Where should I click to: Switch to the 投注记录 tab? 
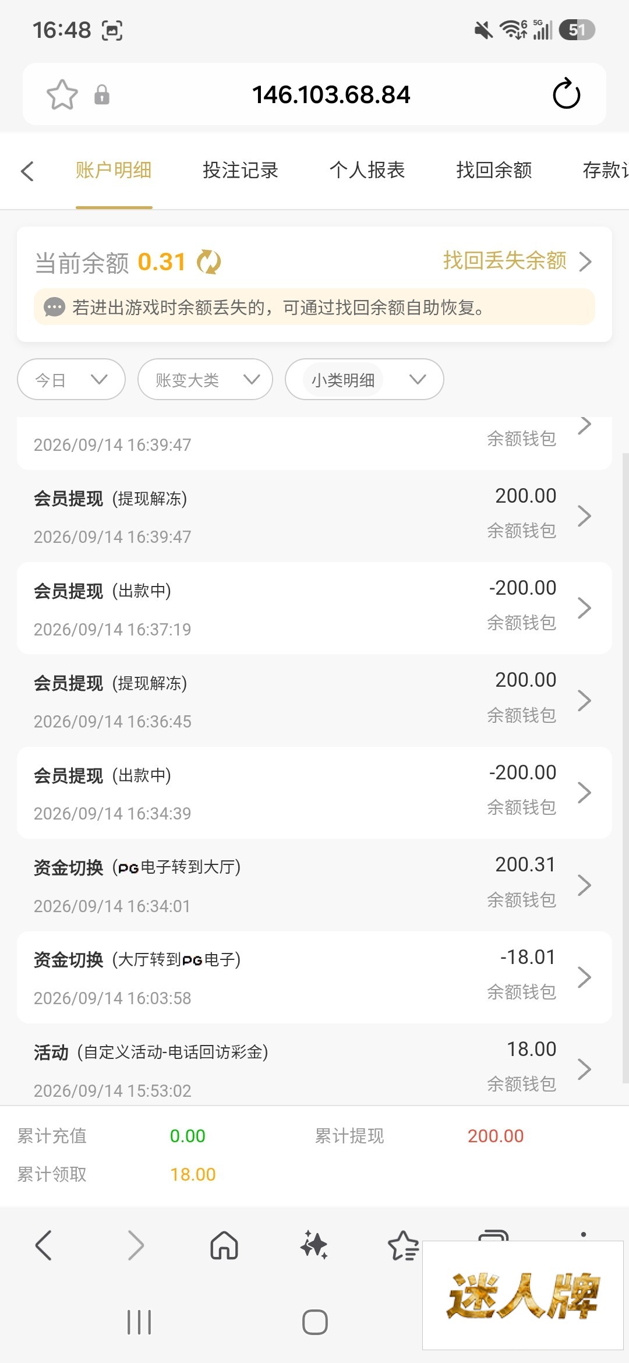point(241,170)
